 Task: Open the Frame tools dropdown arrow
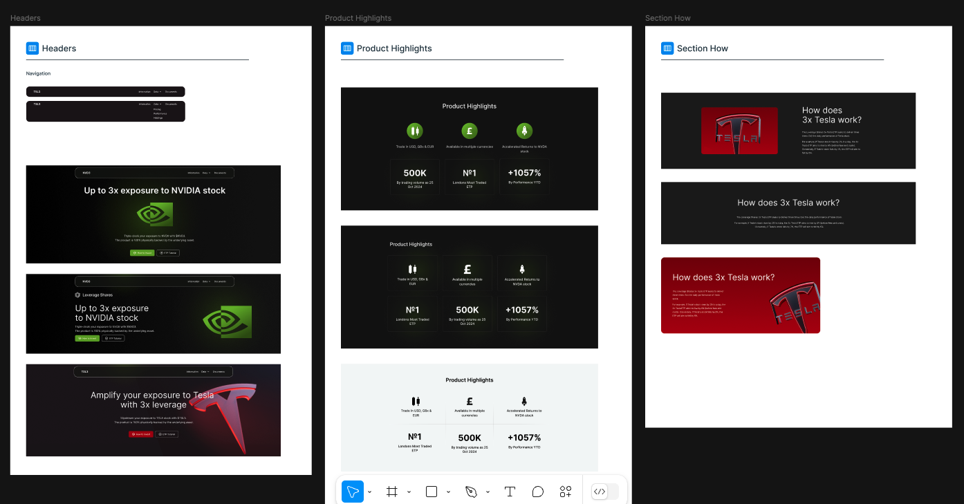tap(409, 492)
